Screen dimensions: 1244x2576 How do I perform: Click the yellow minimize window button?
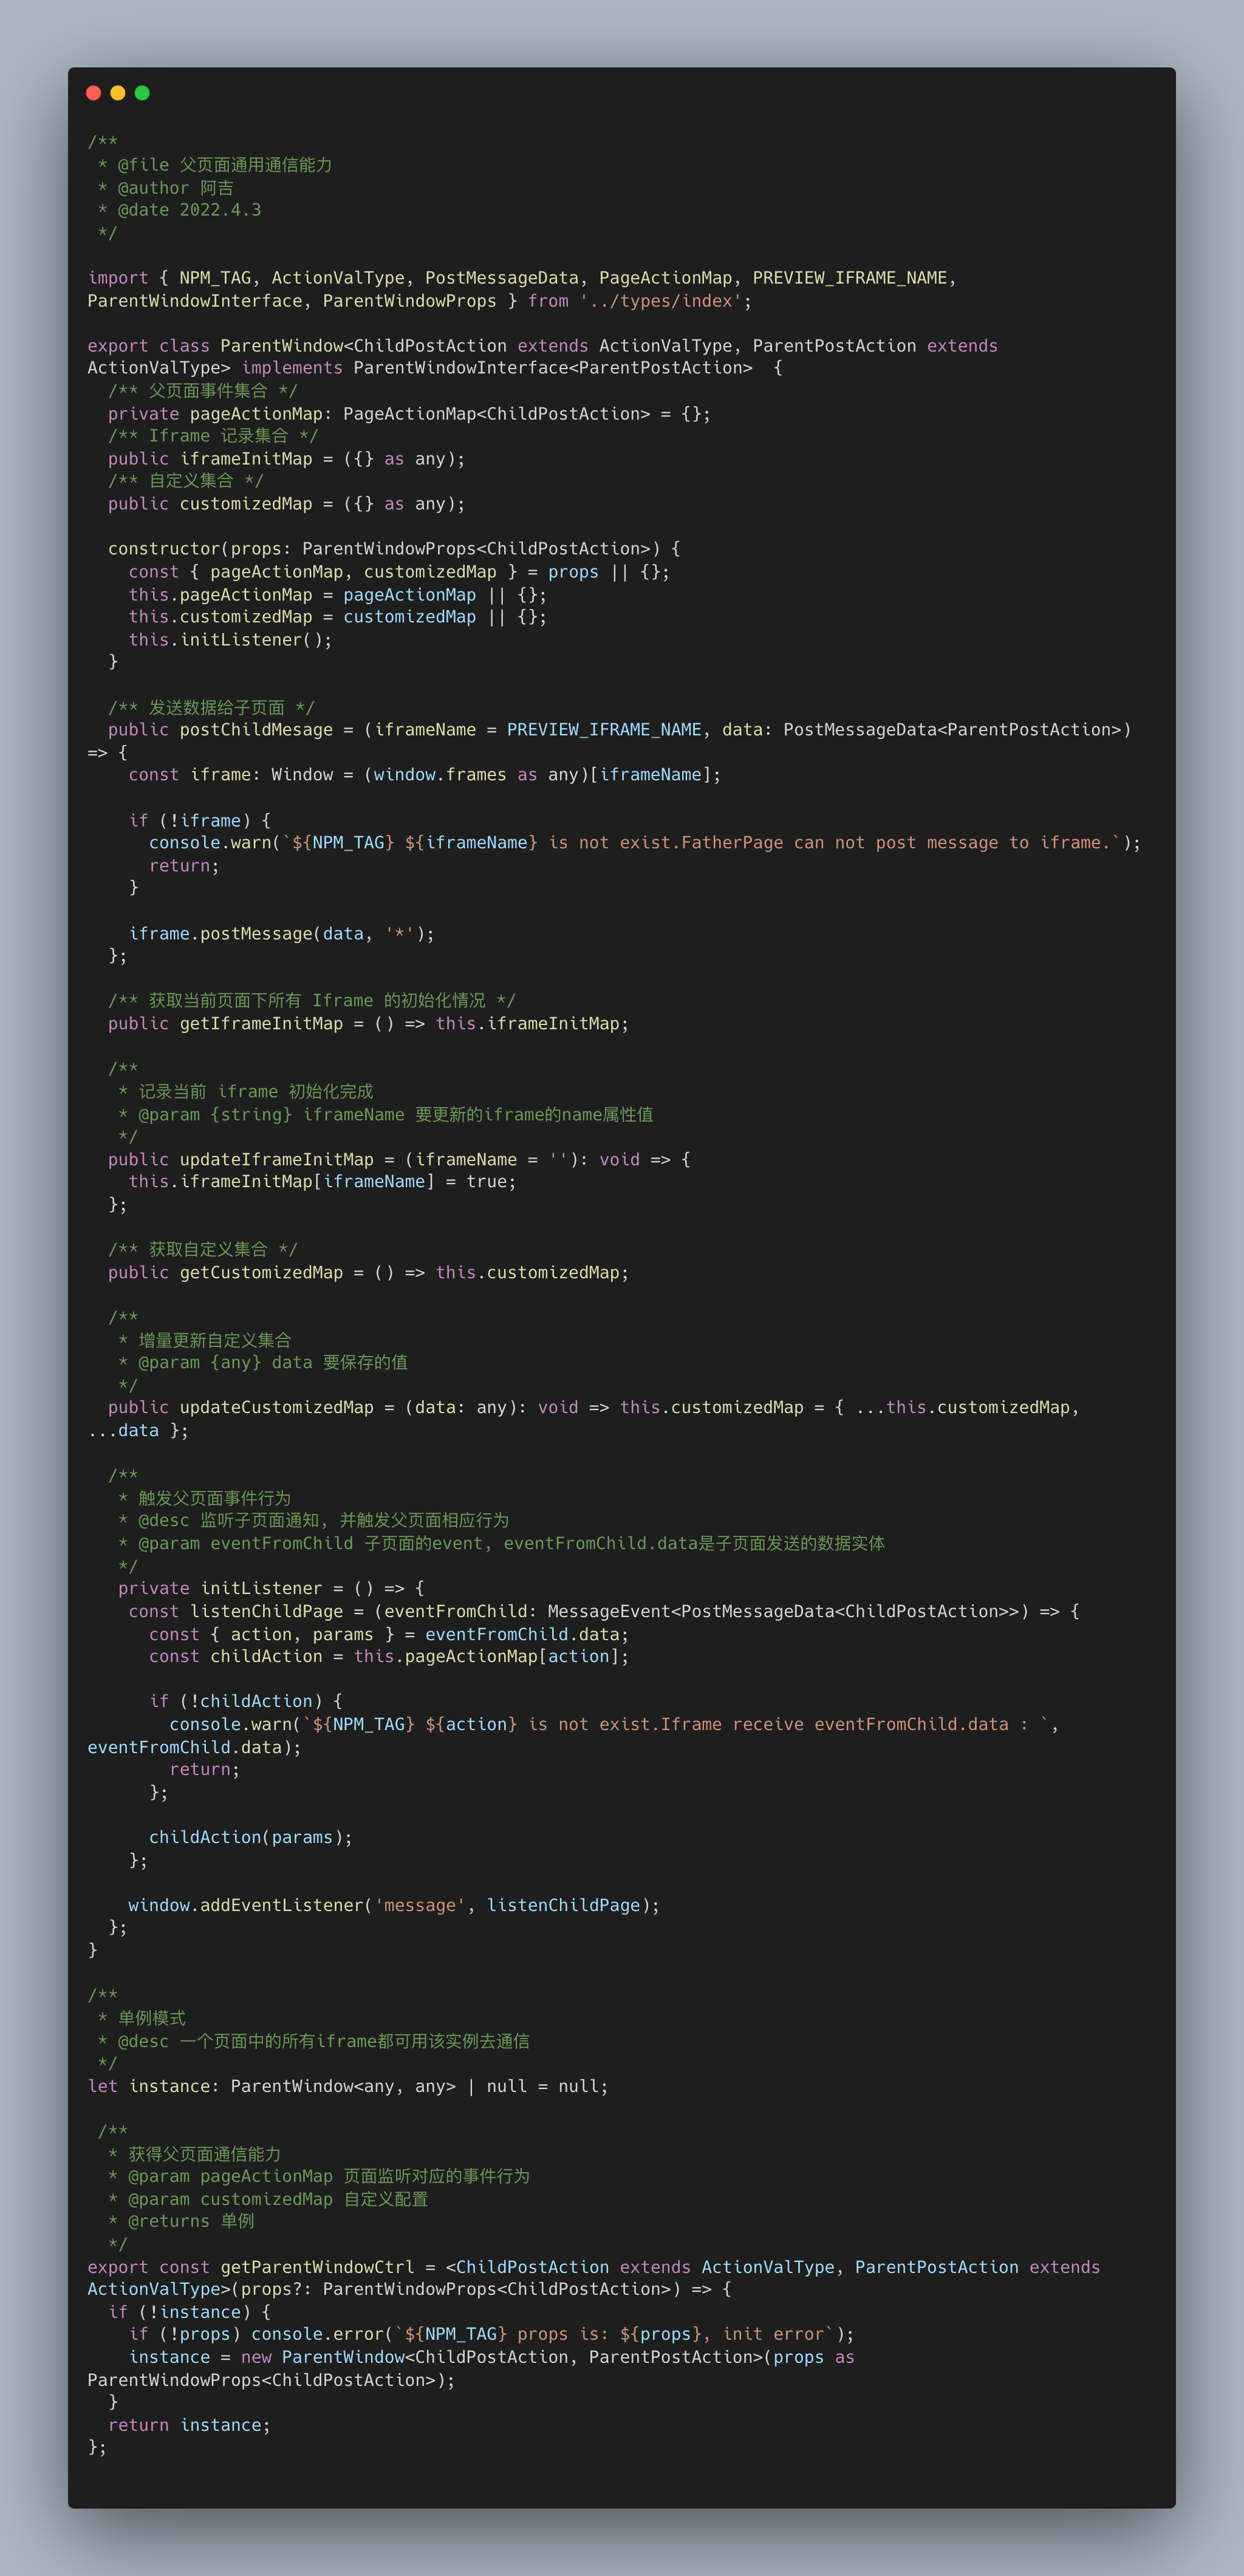(118, 93)
